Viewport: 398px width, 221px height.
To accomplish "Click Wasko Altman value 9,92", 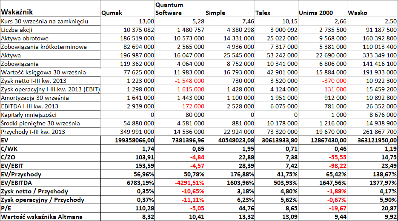I will 391,217.
